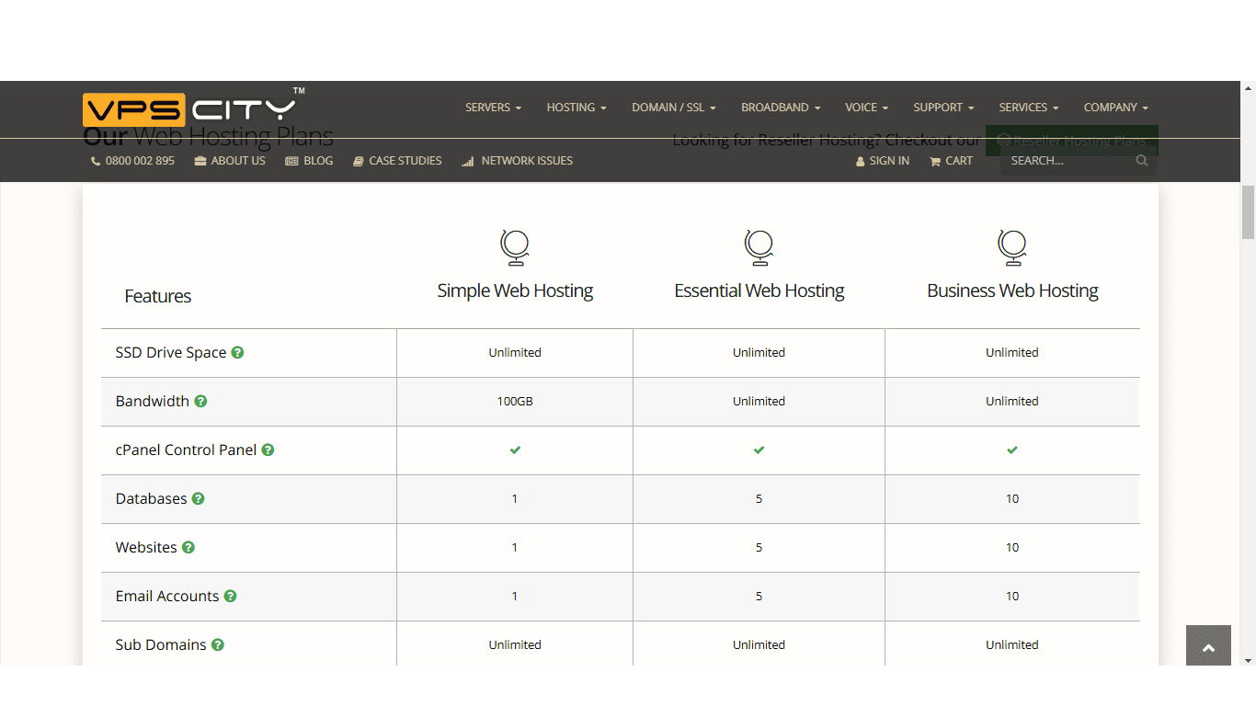This screenshot has height=706, width=1256.
Task: Click the Simple Web Hosting heading
Action: 515,290
